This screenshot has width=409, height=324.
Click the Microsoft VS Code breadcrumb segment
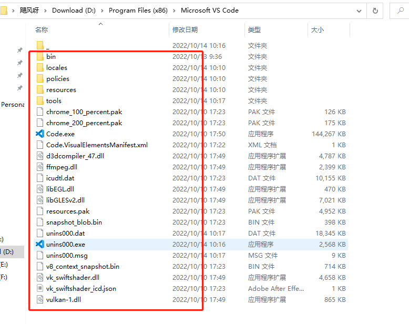(210, 11)
